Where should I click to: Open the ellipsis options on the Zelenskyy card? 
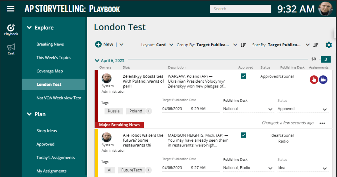tap(322, 123)
